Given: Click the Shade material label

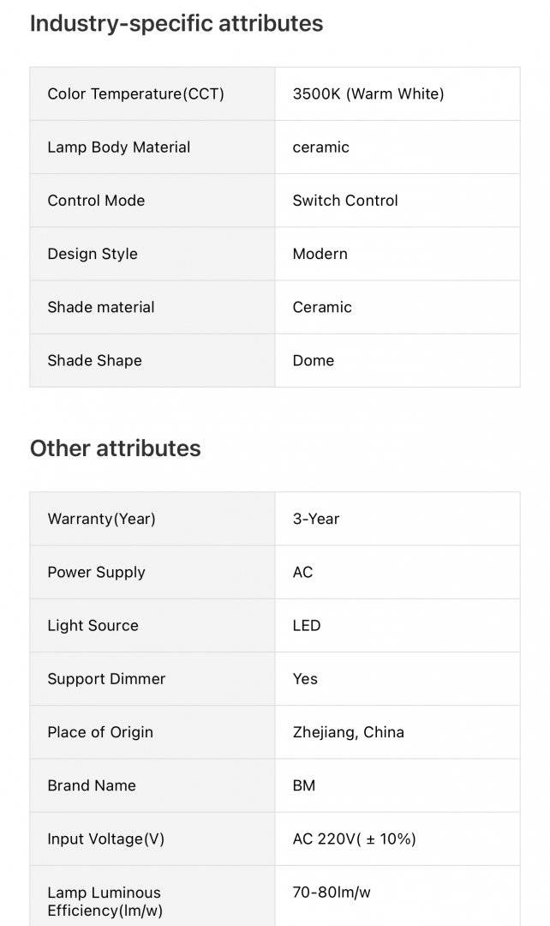Looking at the screenshot, I should [x=101, y=307].
